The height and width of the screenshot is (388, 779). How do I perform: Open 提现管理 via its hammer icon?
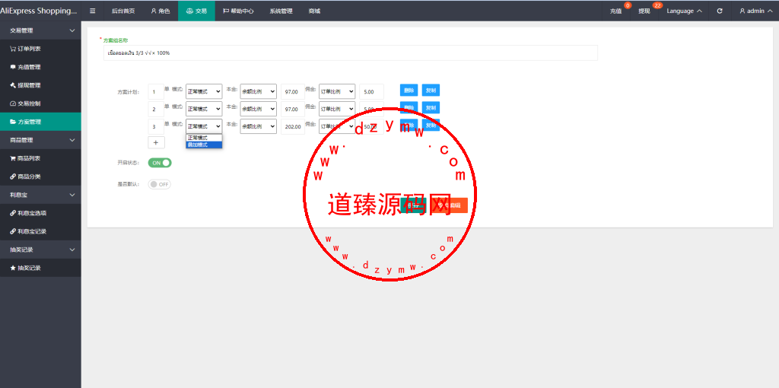13,85
